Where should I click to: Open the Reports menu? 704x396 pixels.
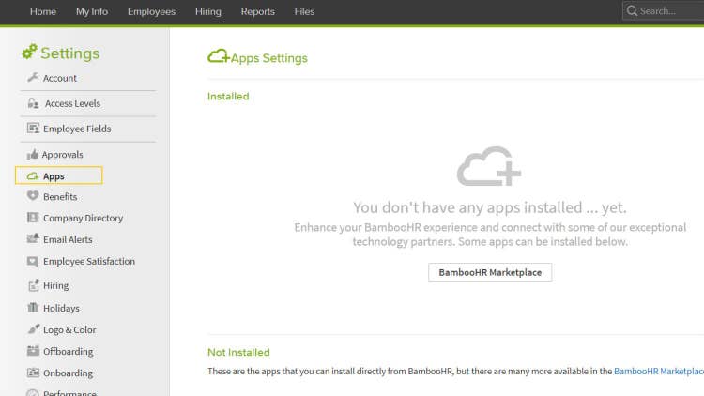tap(258, 11)
